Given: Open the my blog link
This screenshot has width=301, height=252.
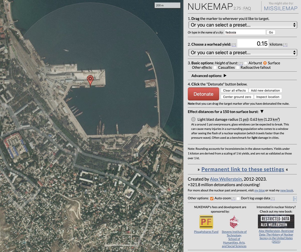Looking at the screenshot, I should (x=259, y=190).
